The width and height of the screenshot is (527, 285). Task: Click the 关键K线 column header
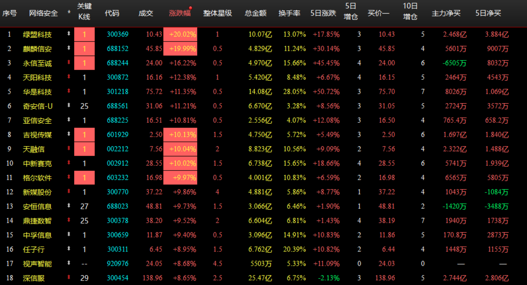coord(84,11)
